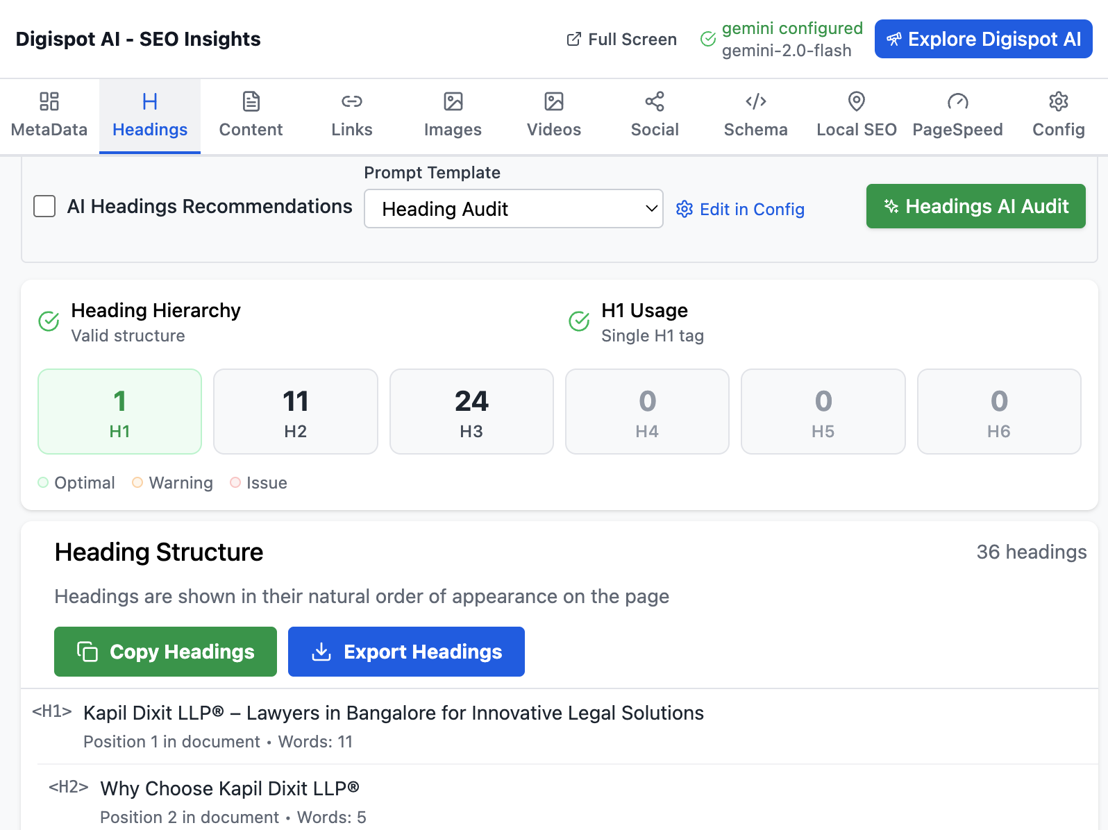Screen dimensions: 1108x830
Task: Open the Config tab
Action: [1059, 116]
